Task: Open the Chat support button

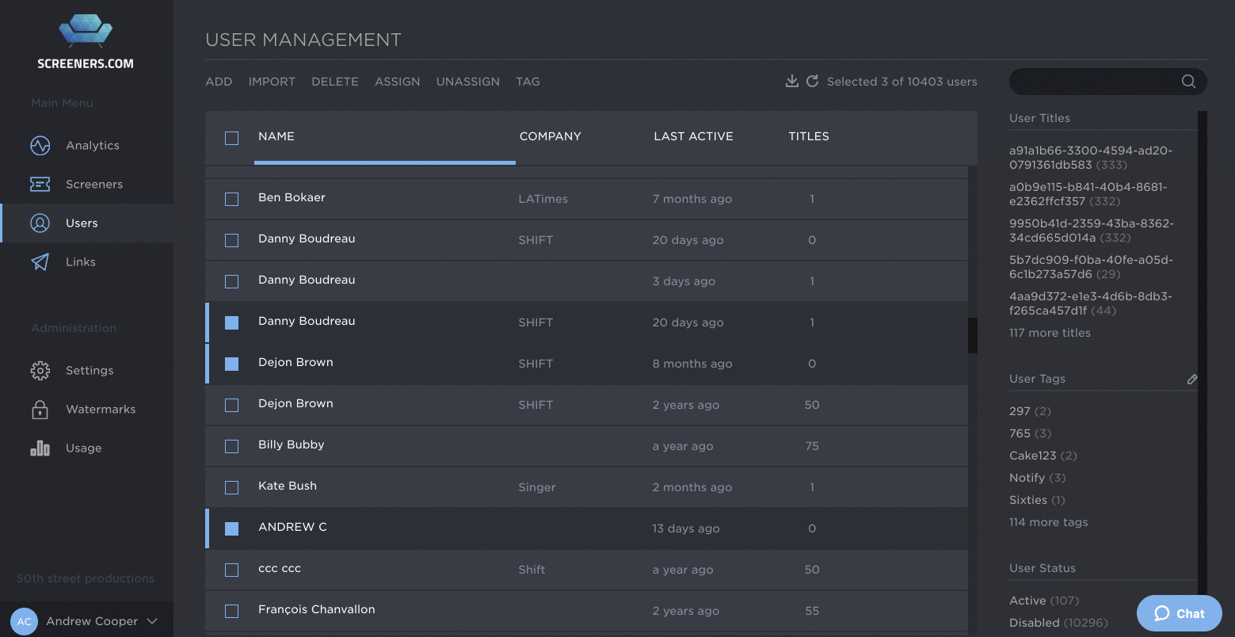Action: point(1179,613)
